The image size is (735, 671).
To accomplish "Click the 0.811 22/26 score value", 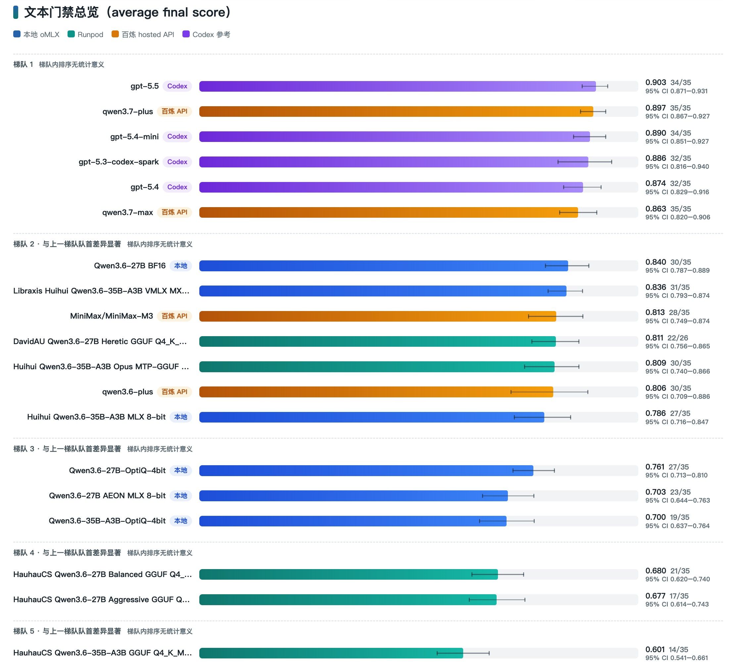I will coord(667,338).
